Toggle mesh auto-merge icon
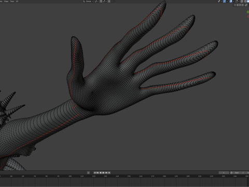This screenshot has width=249, height=187. pos(235,5)
